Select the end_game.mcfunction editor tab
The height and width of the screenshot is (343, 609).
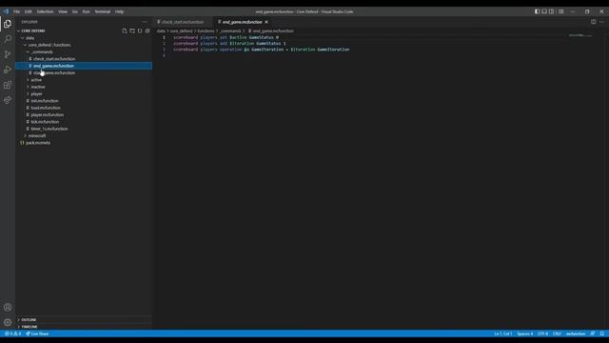pos(242,22)
